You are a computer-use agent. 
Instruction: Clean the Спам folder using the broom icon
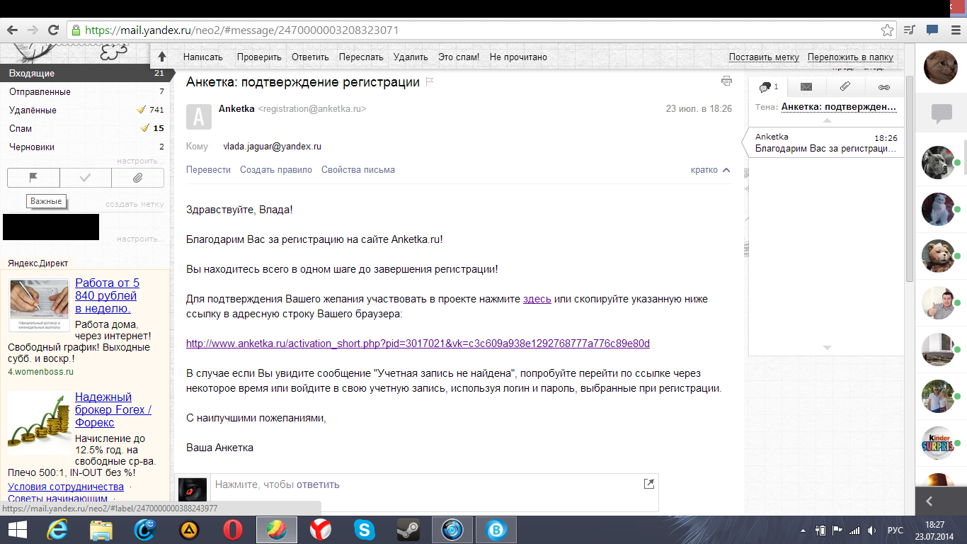pos(145,128)
